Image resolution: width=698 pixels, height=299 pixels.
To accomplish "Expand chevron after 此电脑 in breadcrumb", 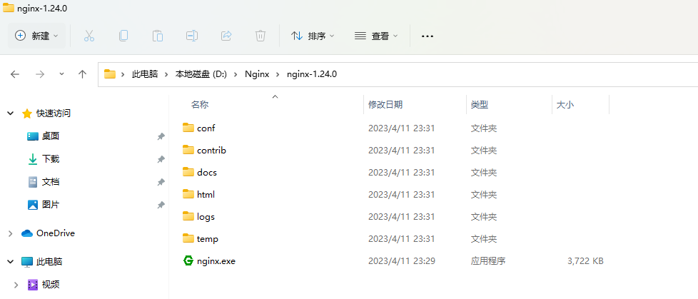I will [x=167, y=74].
